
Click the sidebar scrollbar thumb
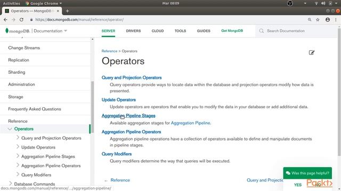[x=92, y=107]
